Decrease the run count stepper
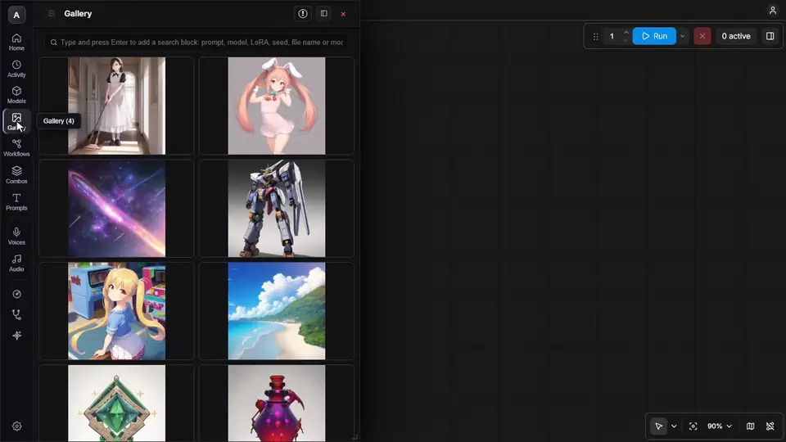The width and height of the screenshot is (786, 442). [x=626, y=40]
